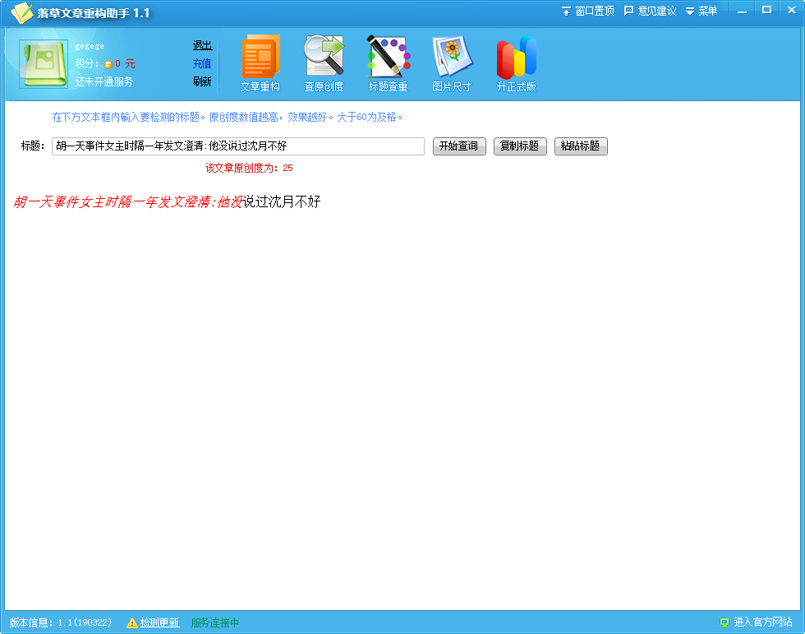Open the 标题查重 title duplicate checker
The width and height of the screenshot is (805, 634).
[x=388, y=63]
